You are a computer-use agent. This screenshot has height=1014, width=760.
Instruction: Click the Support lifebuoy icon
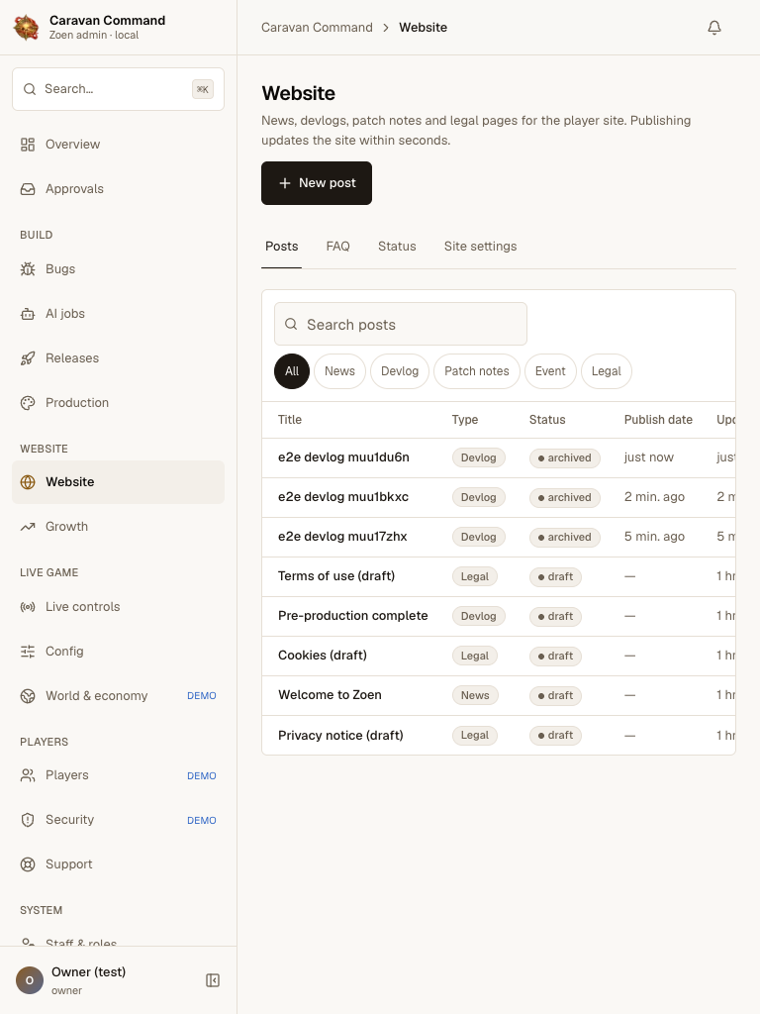point(28,864)
